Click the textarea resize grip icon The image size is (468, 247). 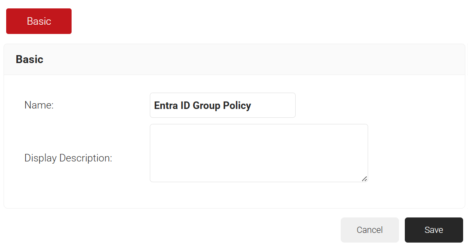point(365,179)
